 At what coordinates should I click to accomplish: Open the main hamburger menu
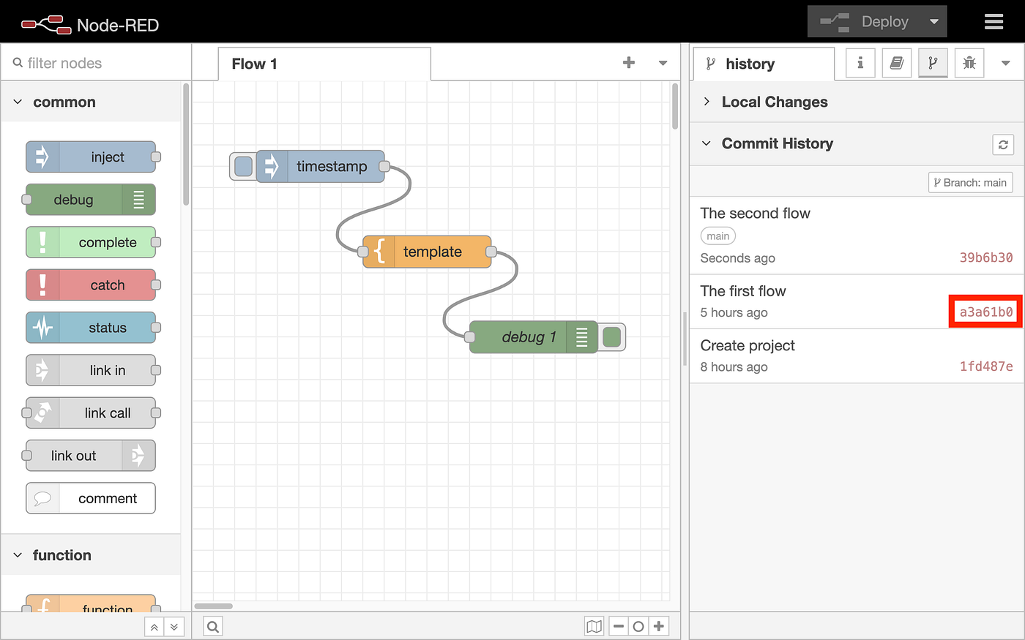(x=994, y=22)
